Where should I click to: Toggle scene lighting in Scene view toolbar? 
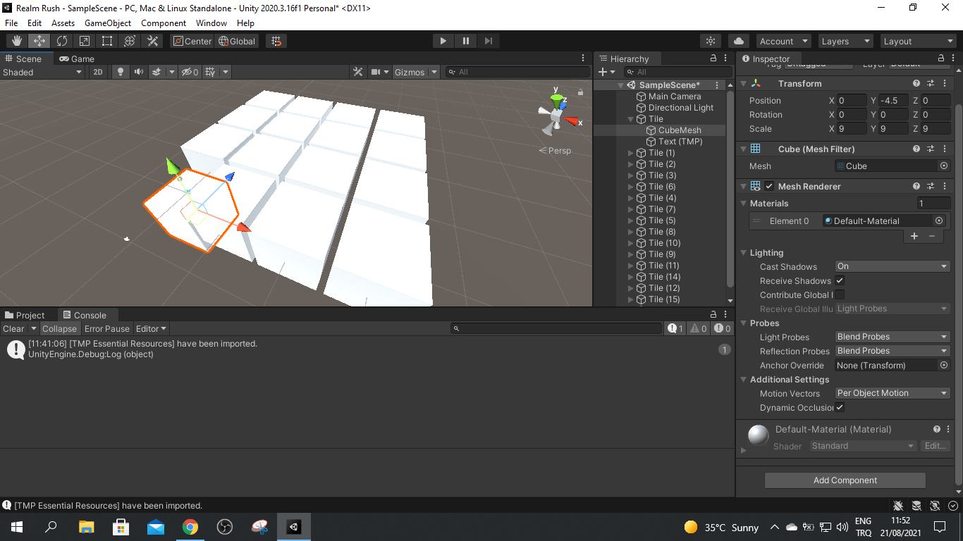[121, 71]
